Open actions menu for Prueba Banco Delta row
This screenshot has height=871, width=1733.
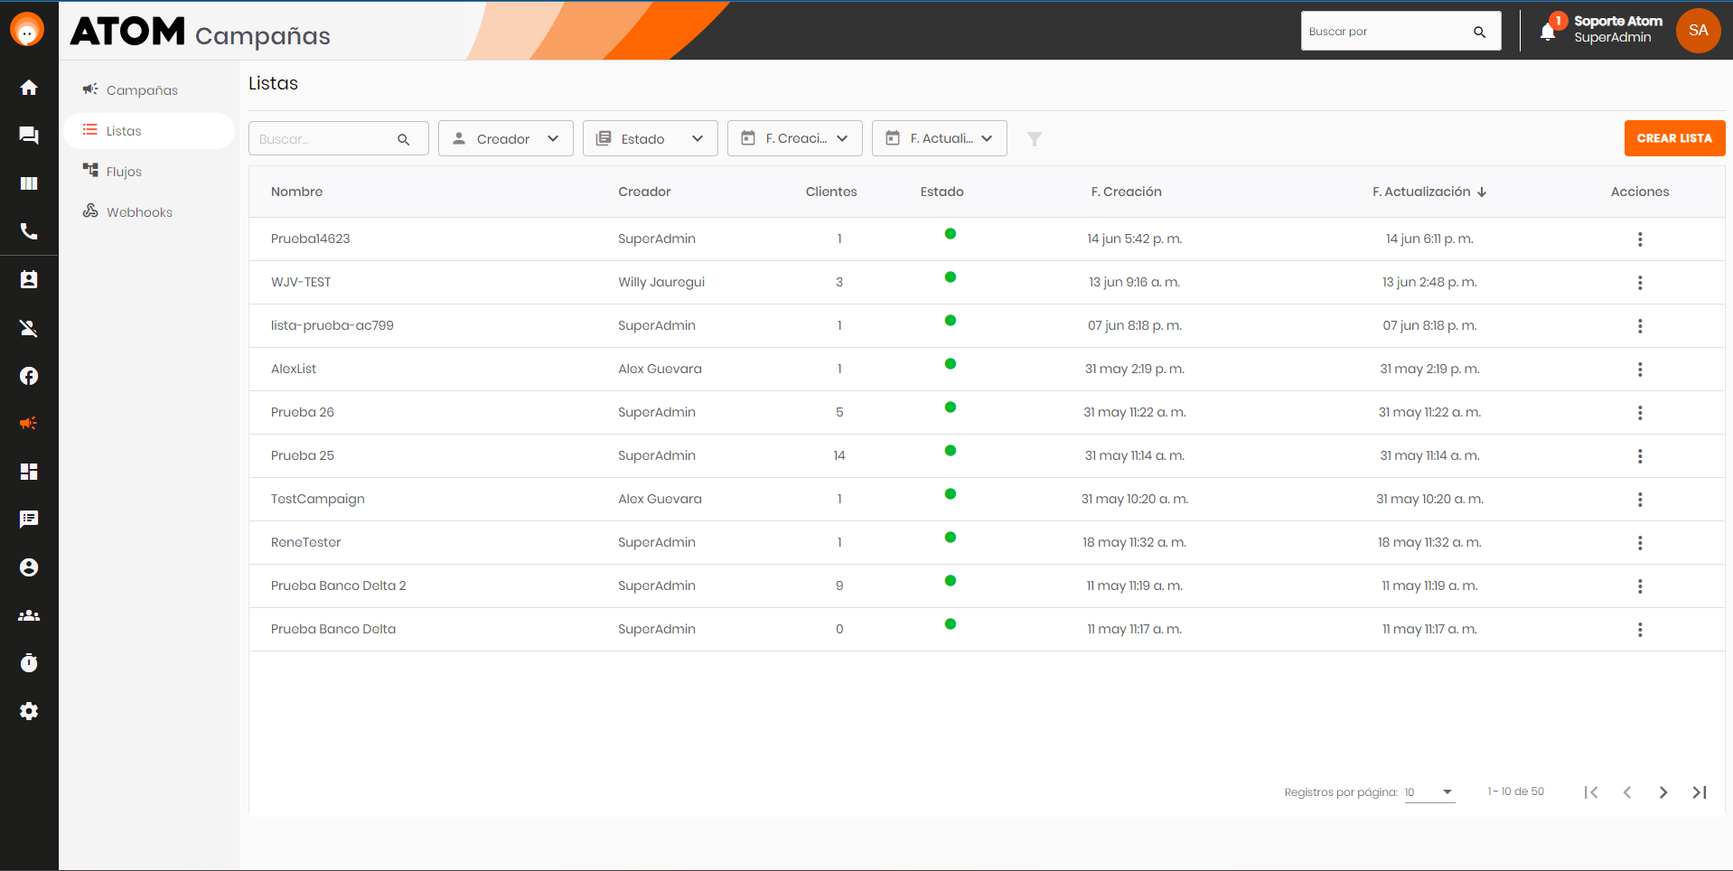(x=1640, y=630)
